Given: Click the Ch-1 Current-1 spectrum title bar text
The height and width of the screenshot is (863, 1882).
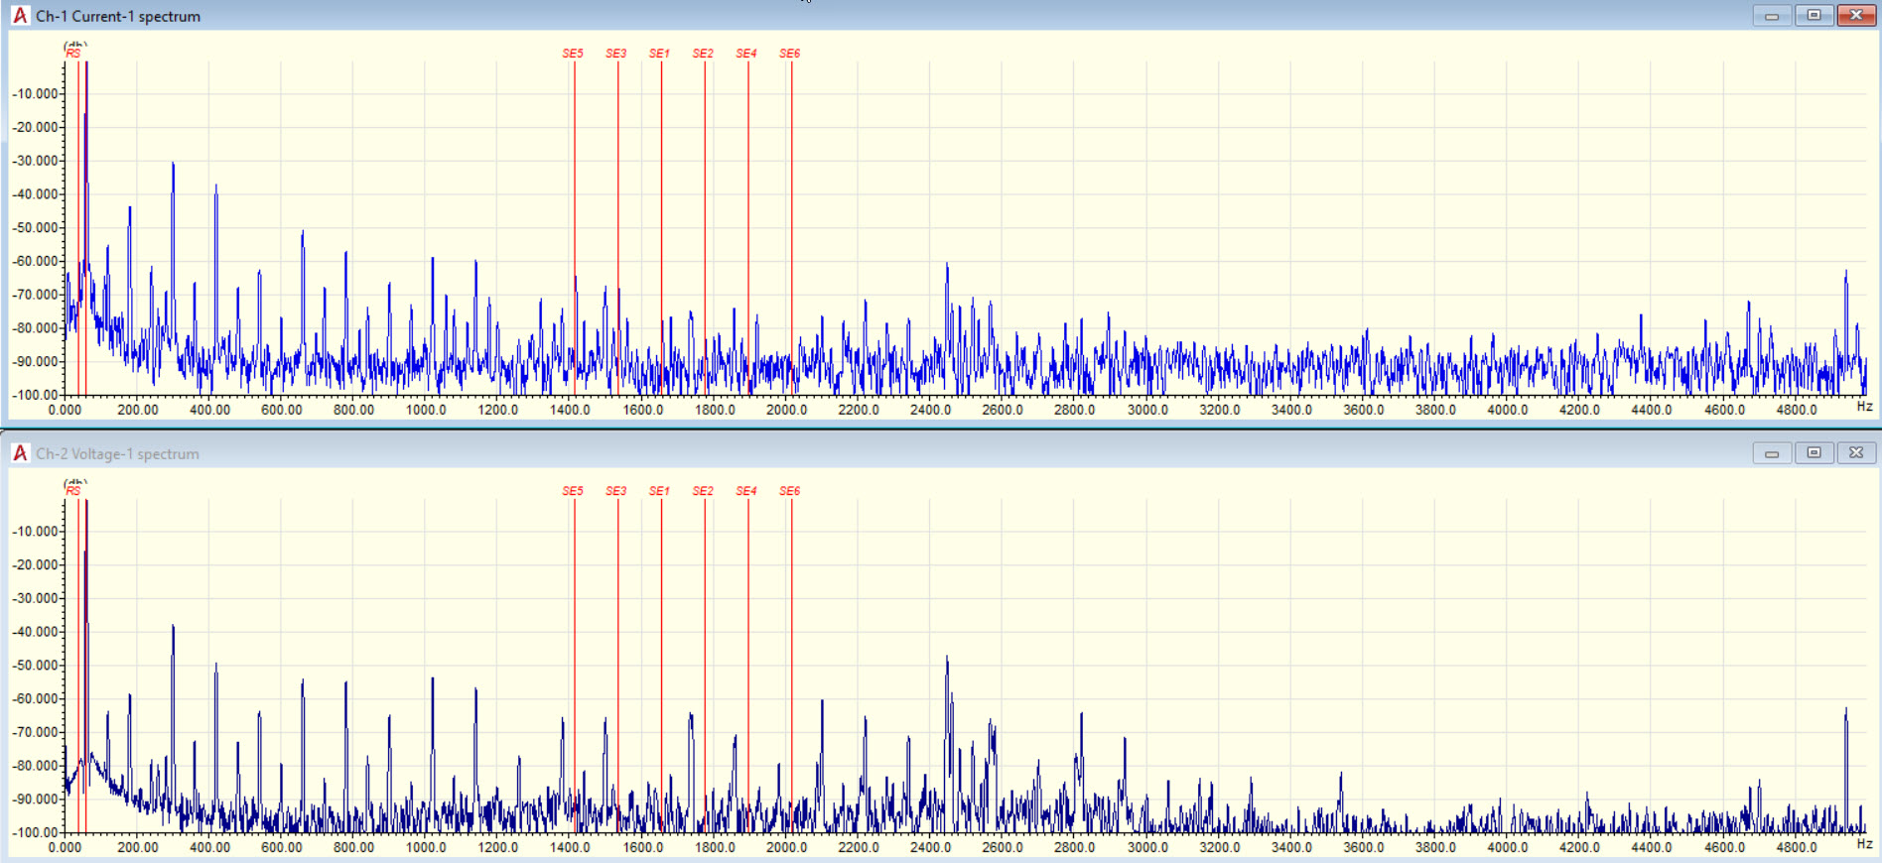Looking at the screenshot, I should point(118,16).
